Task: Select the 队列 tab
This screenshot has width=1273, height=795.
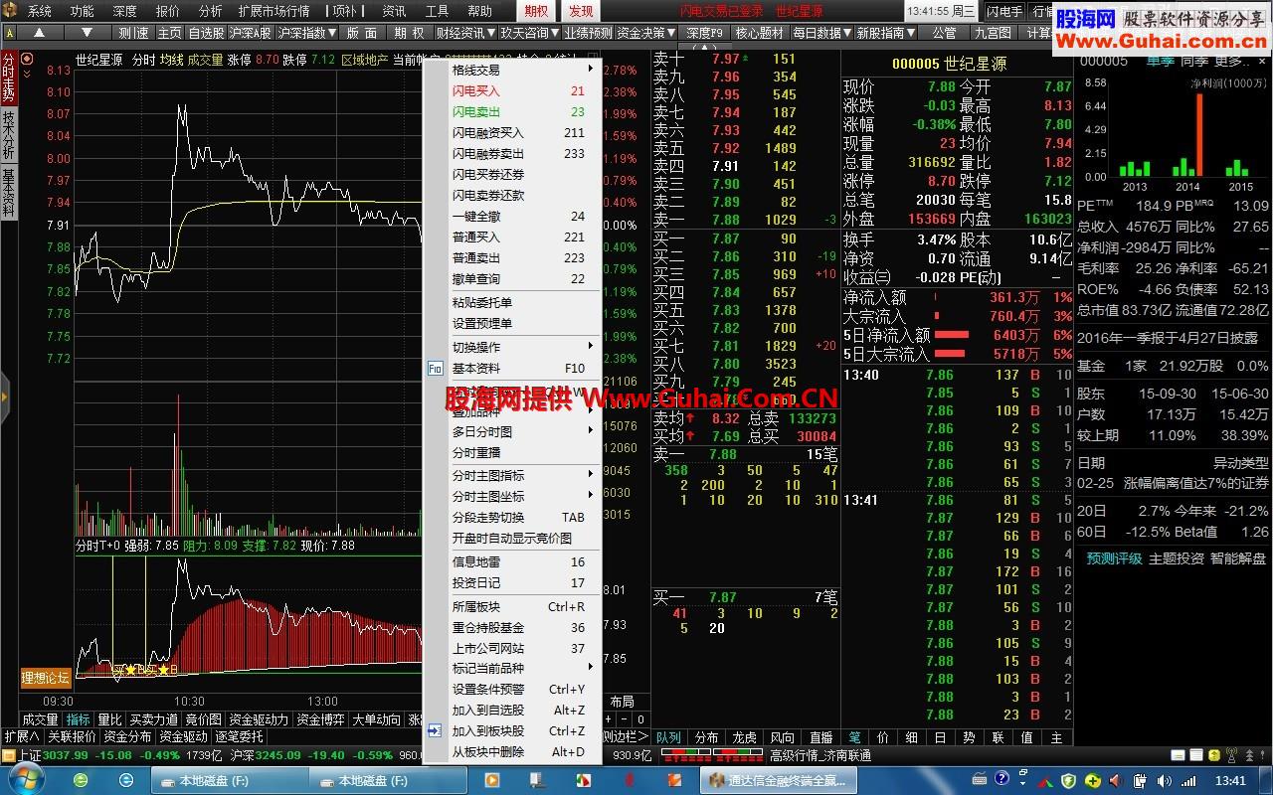Action: tap(668, 737)
